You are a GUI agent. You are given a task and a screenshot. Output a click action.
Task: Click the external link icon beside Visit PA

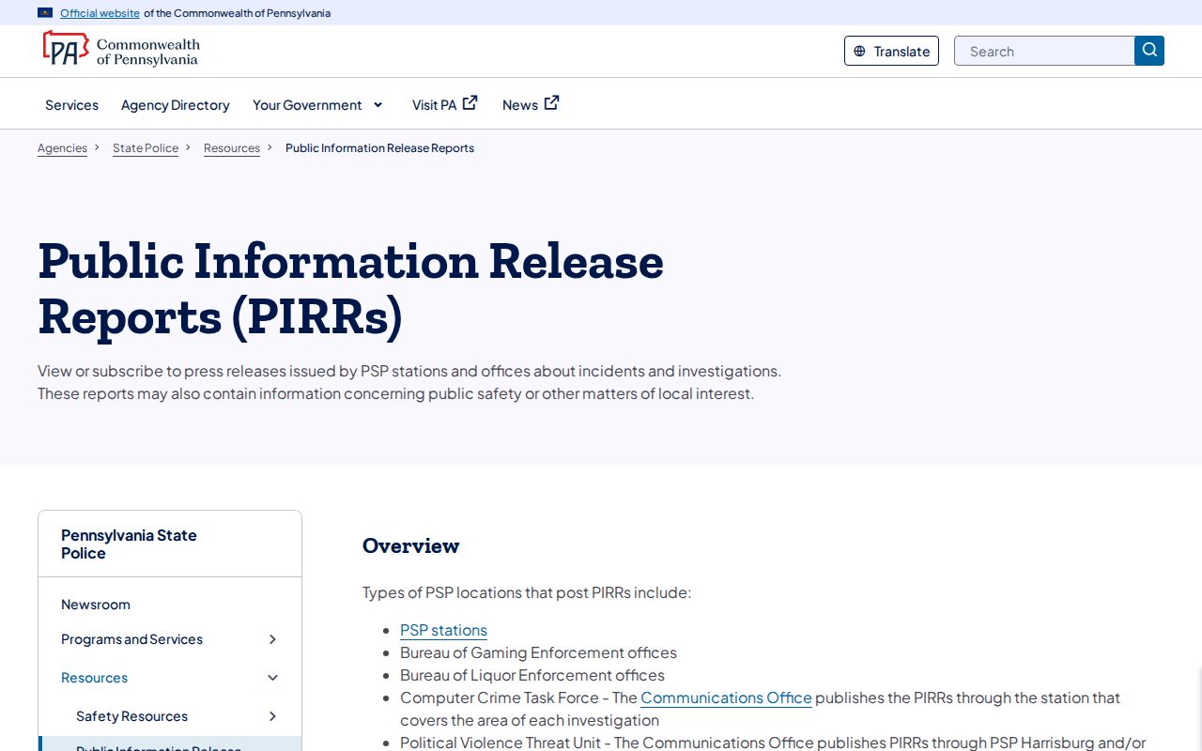coord(470,103)
